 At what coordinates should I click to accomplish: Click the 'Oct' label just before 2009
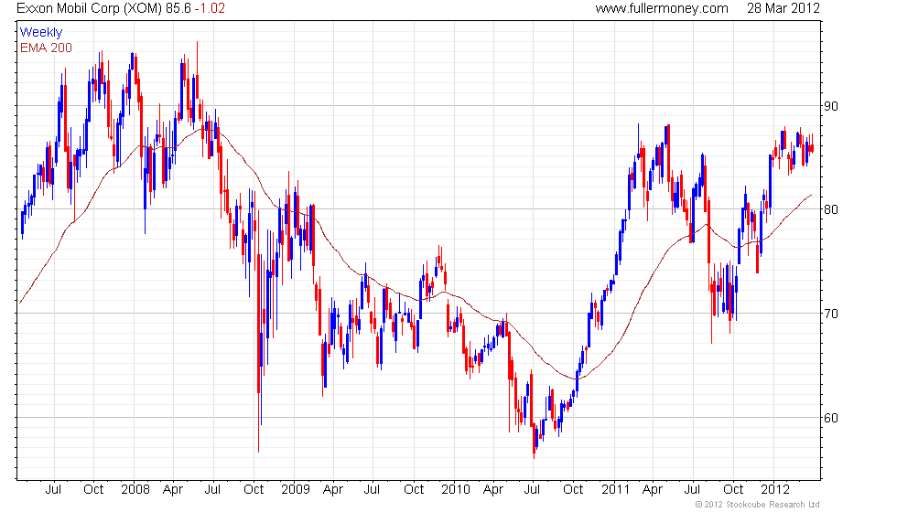(x=254, y=490)
